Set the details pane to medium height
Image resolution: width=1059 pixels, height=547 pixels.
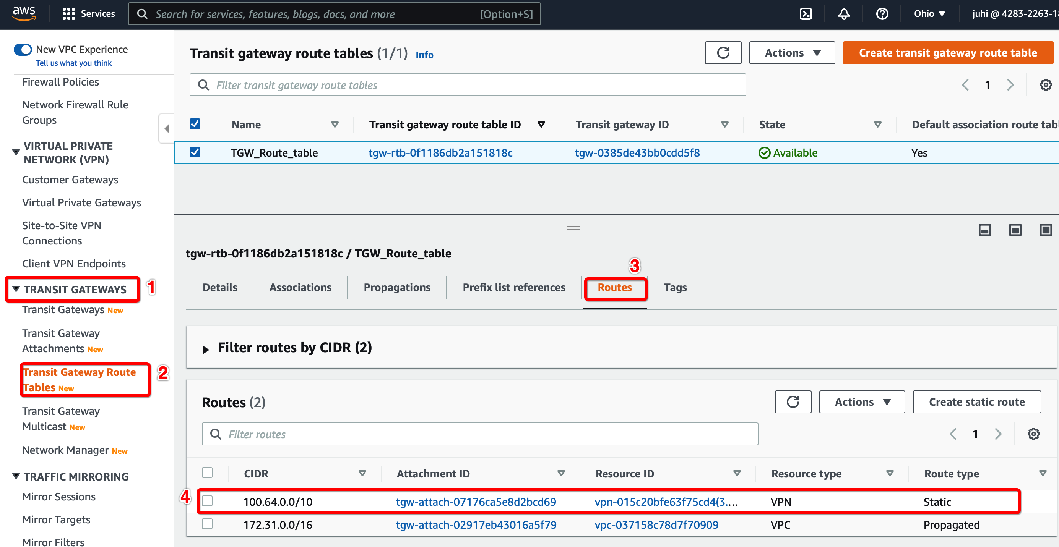click(1015, 230)
